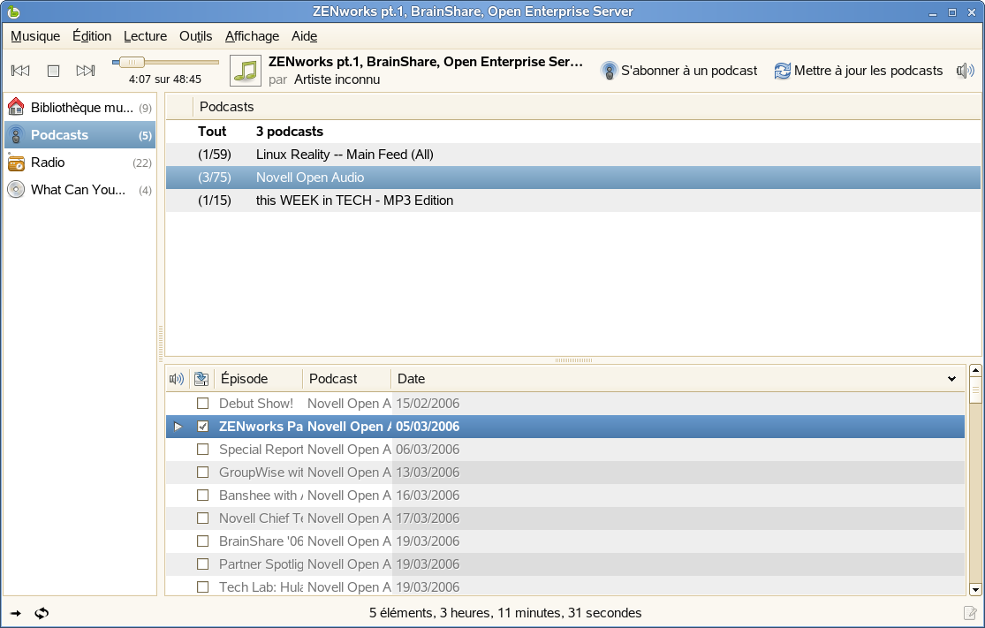Skip to next track button
This screenshot has width=985, height=628.
(86, 71)
